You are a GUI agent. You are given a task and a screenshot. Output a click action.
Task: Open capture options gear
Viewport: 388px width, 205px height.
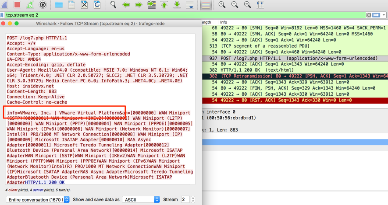tap(43, 4)
